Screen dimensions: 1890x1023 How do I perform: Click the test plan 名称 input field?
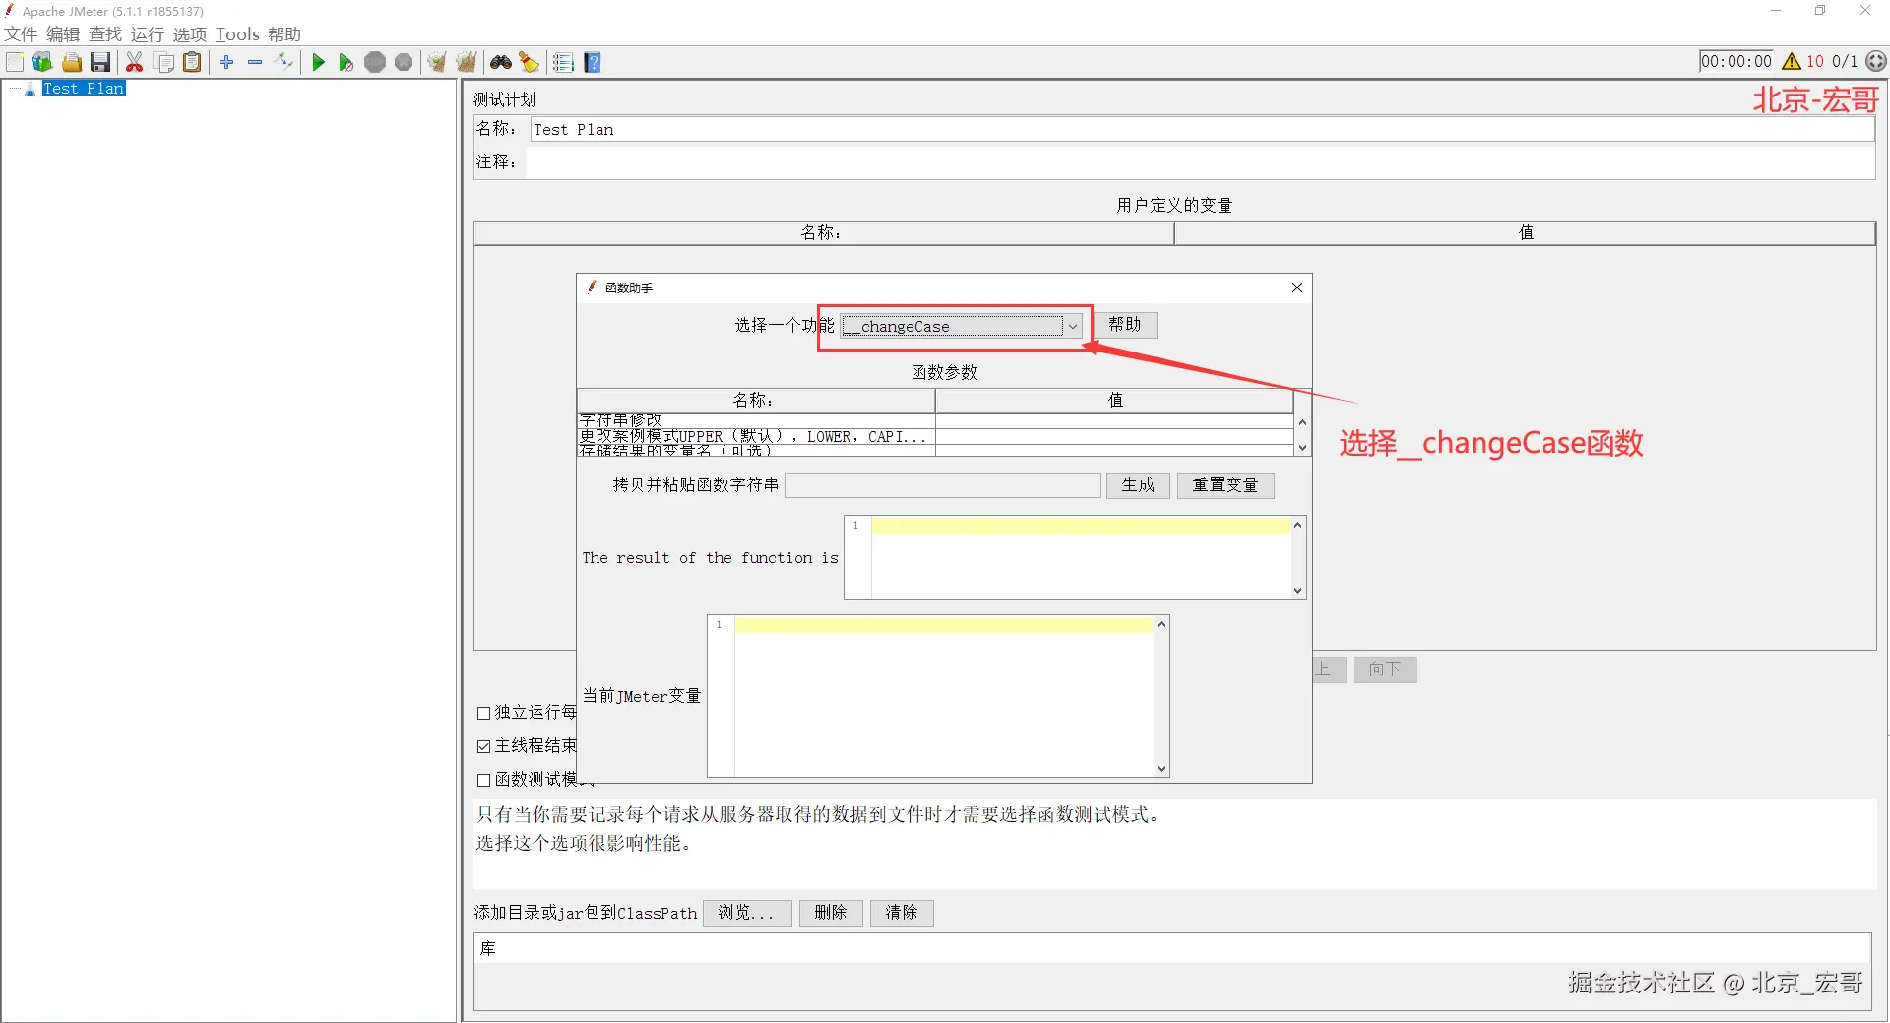[x=1202, y=130]
